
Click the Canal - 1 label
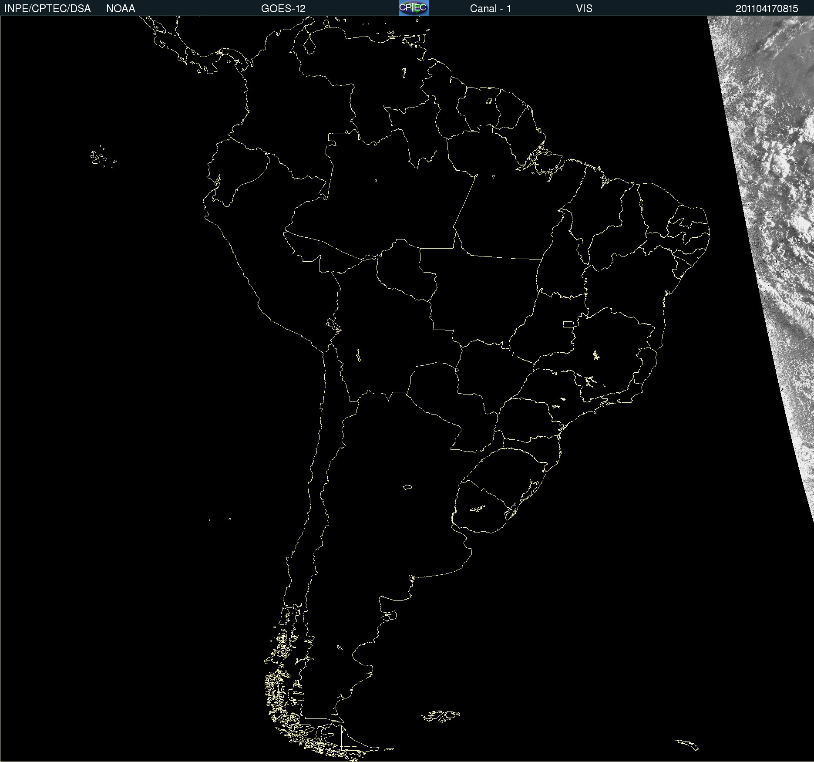(491, 9)
